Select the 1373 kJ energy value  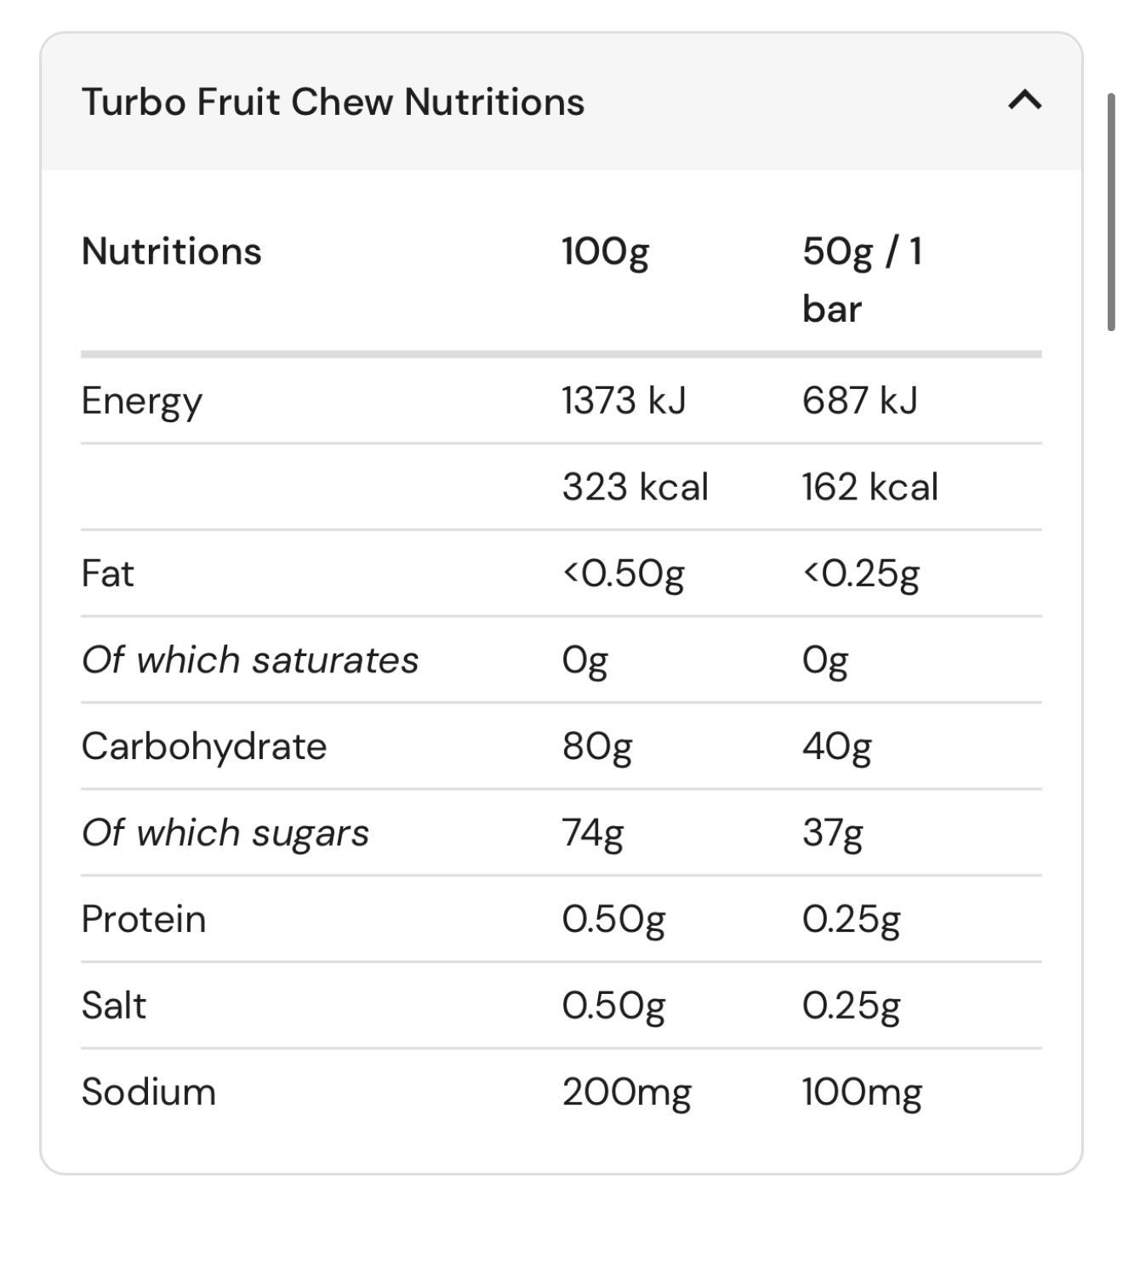[x=624, y=401]
